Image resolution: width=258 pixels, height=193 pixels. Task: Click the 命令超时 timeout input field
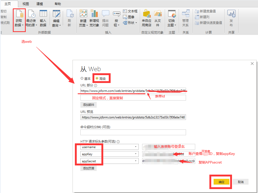click(x=133, y=132)
